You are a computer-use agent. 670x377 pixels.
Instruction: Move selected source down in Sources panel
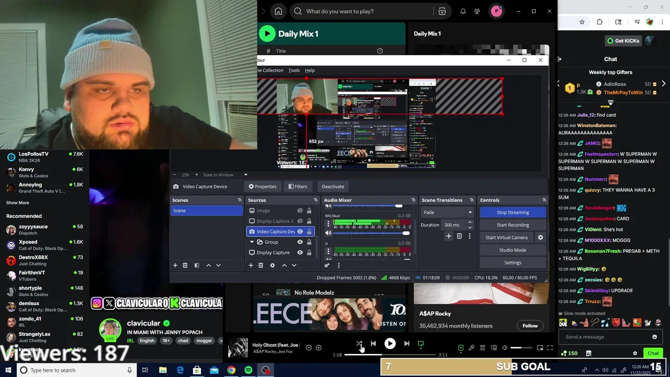[x=294, y=265]
